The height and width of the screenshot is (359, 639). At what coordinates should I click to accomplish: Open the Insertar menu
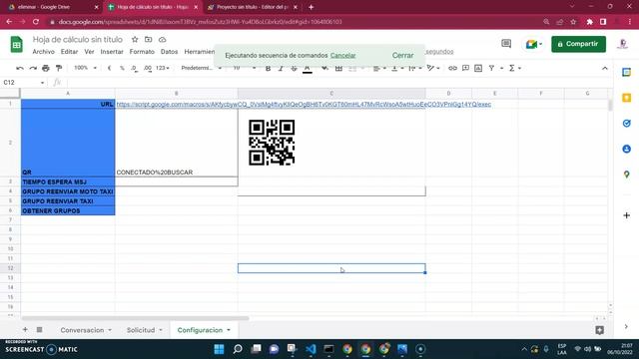coord(112,52)
